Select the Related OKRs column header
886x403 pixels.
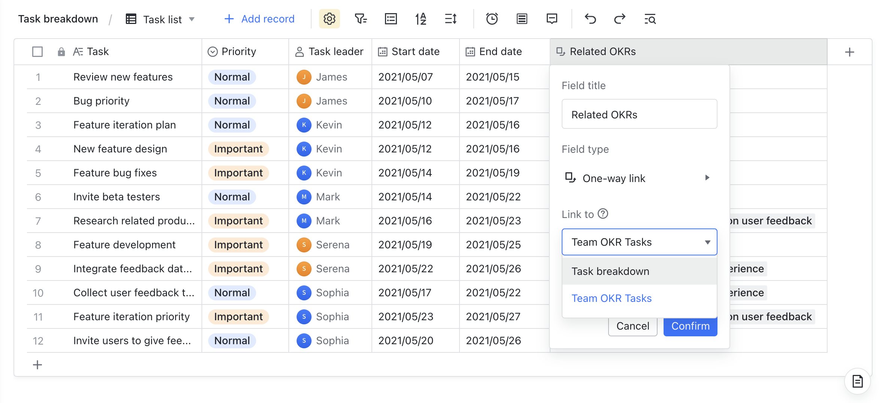click(688, 52)
